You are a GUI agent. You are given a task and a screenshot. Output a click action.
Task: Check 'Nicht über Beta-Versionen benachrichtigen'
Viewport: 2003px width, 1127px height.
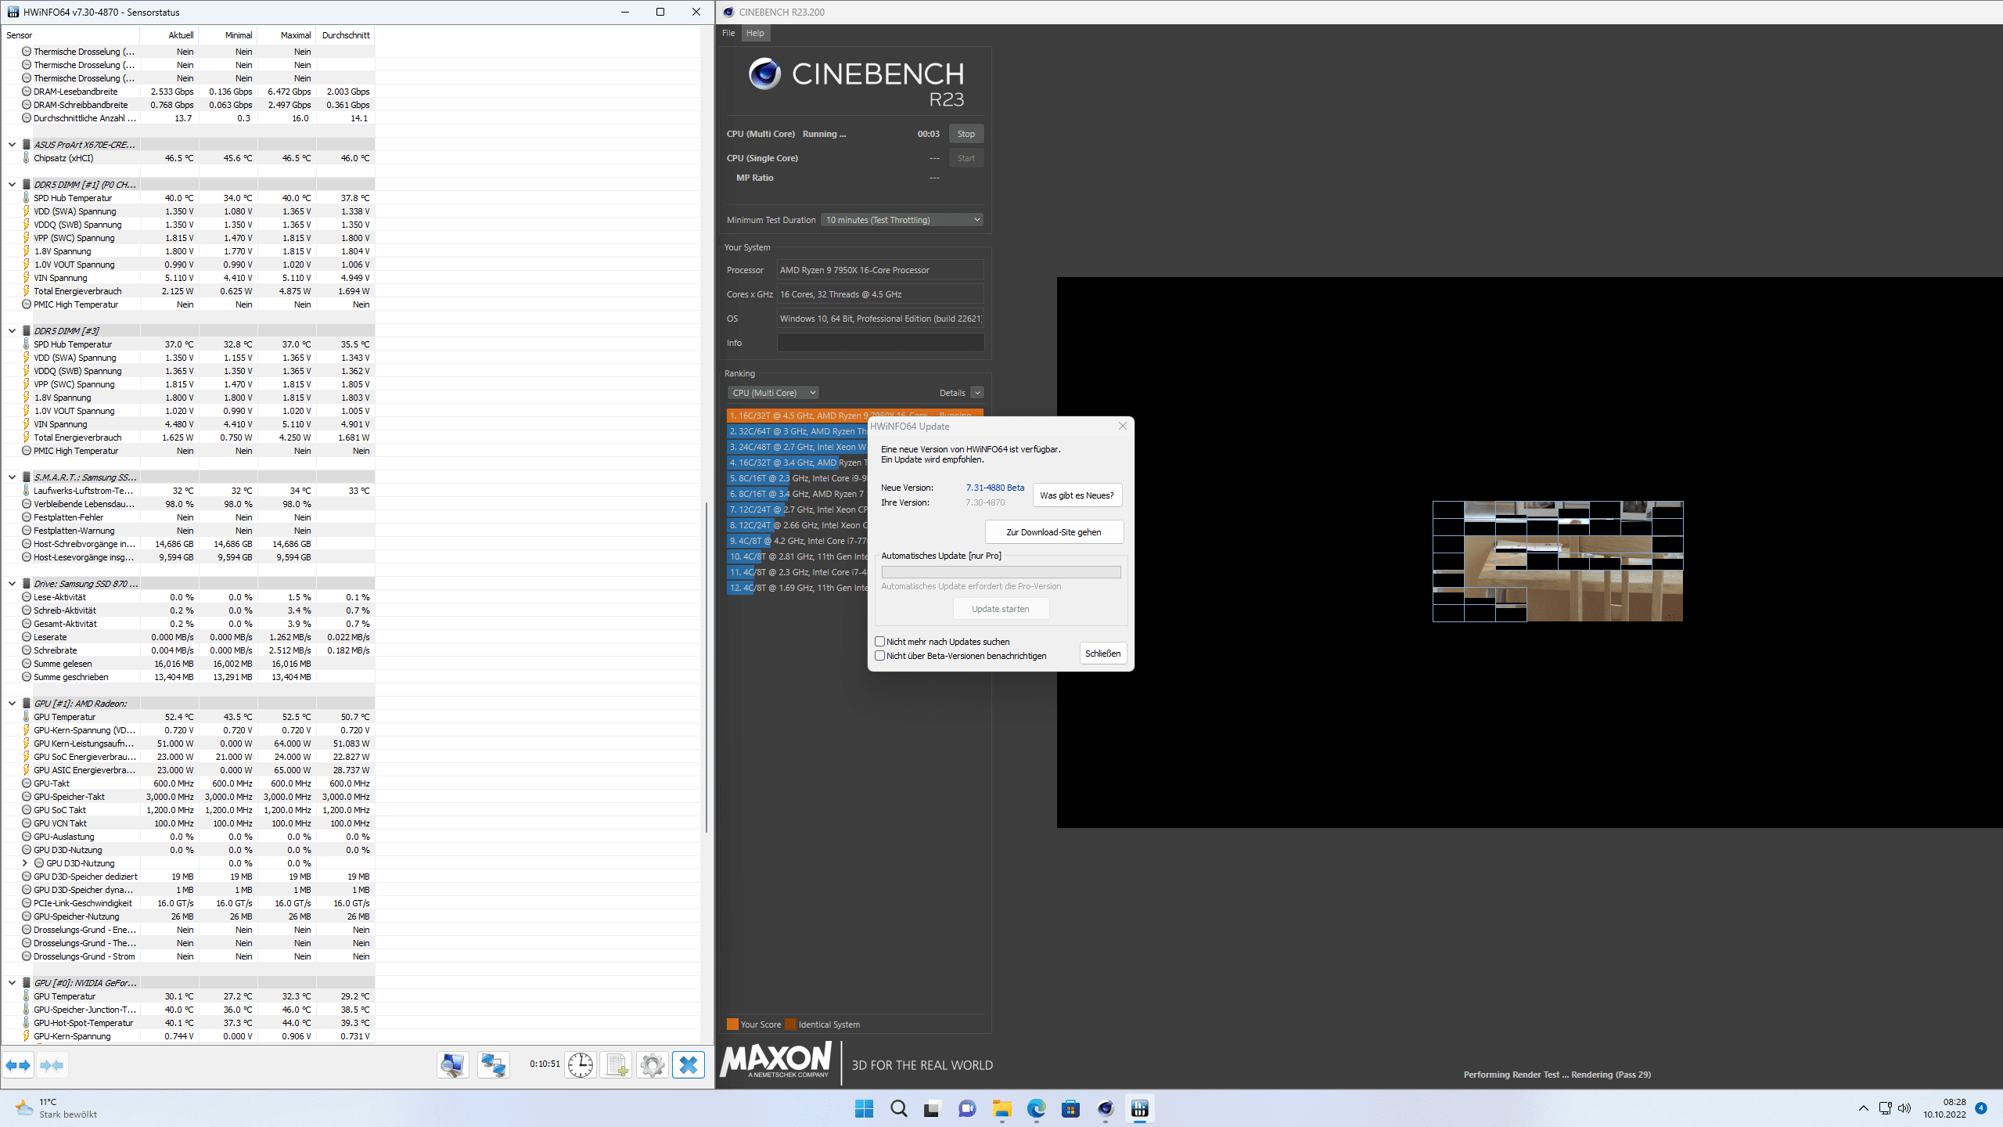pos(879,656)
